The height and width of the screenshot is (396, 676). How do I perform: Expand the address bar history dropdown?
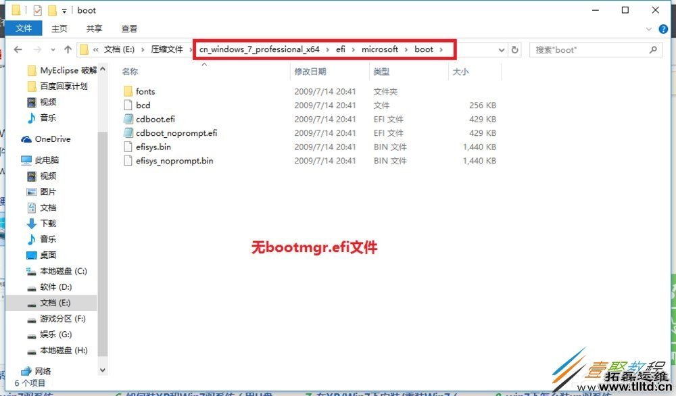(501, 49)
